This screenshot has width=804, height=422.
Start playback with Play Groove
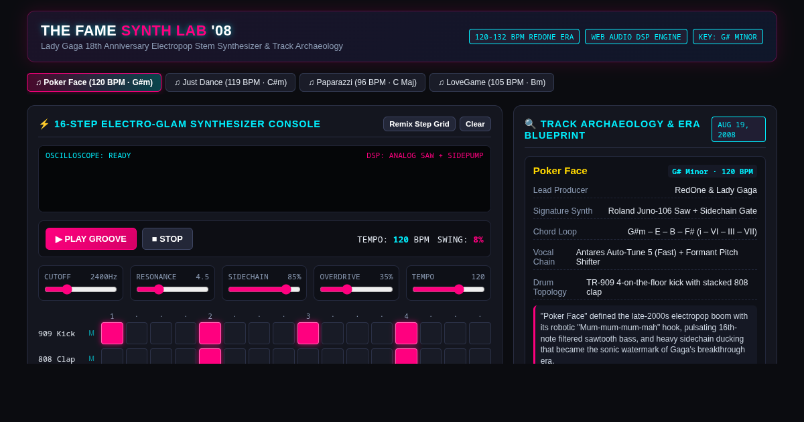tap(91, 239)
